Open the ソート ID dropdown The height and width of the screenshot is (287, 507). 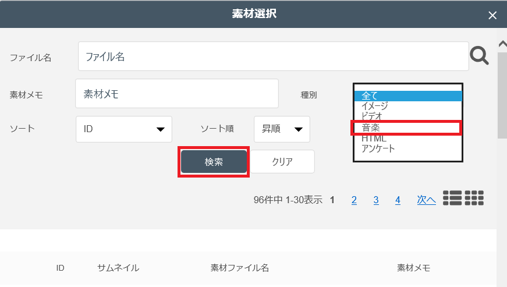click(x=124, y=129)
